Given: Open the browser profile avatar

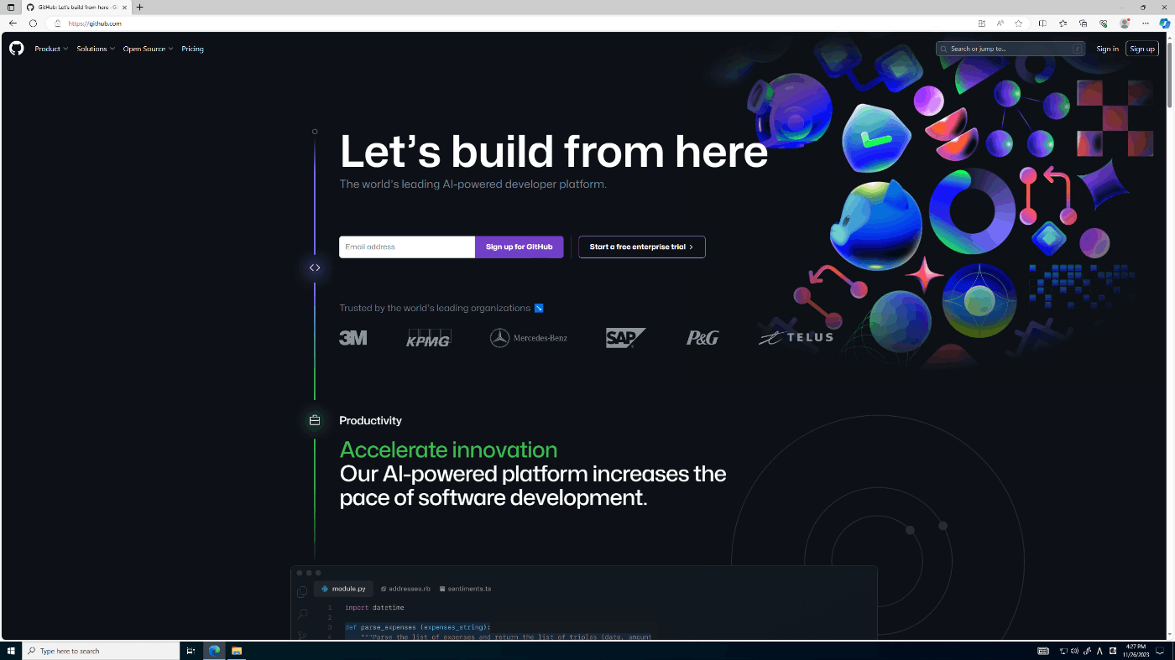Looking at the screenshot, I should tap(1125, 23).
